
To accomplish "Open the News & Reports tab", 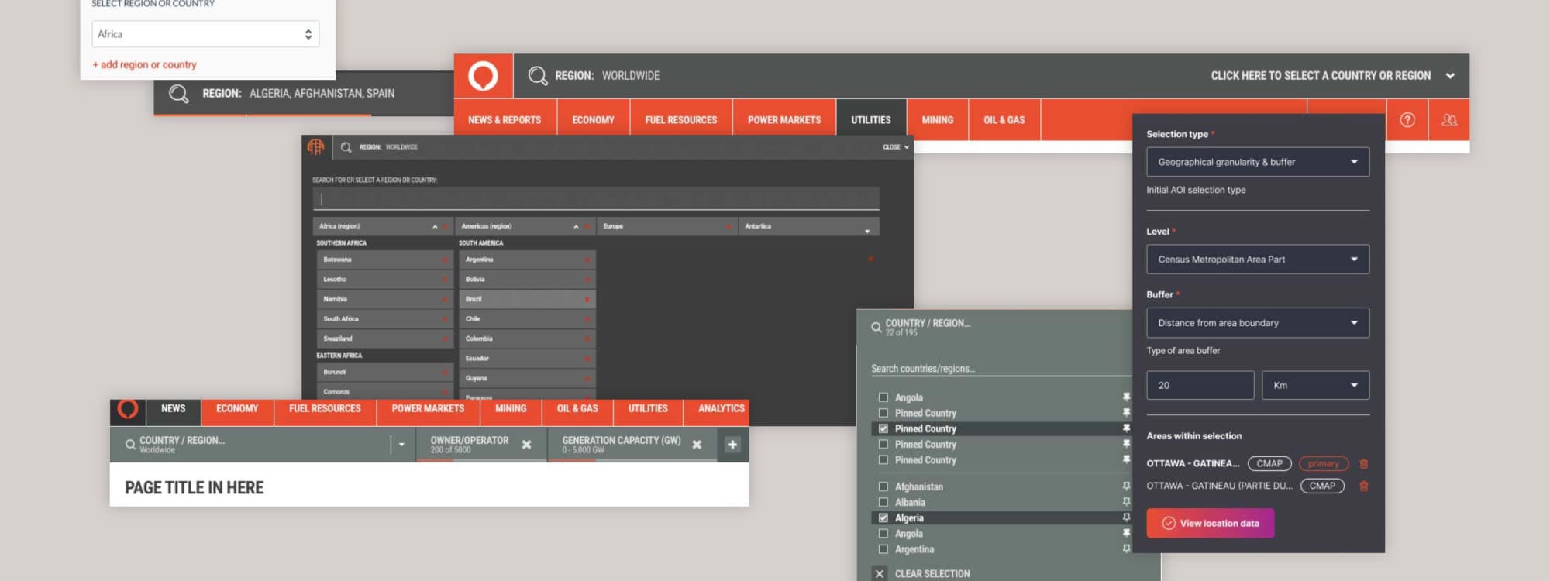I will click(505, 120).
